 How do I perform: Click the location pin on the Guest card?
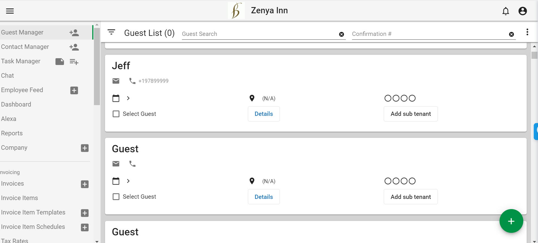252,181
